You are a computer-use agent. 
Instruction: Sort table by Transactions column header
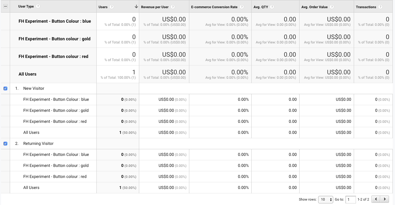366,7
